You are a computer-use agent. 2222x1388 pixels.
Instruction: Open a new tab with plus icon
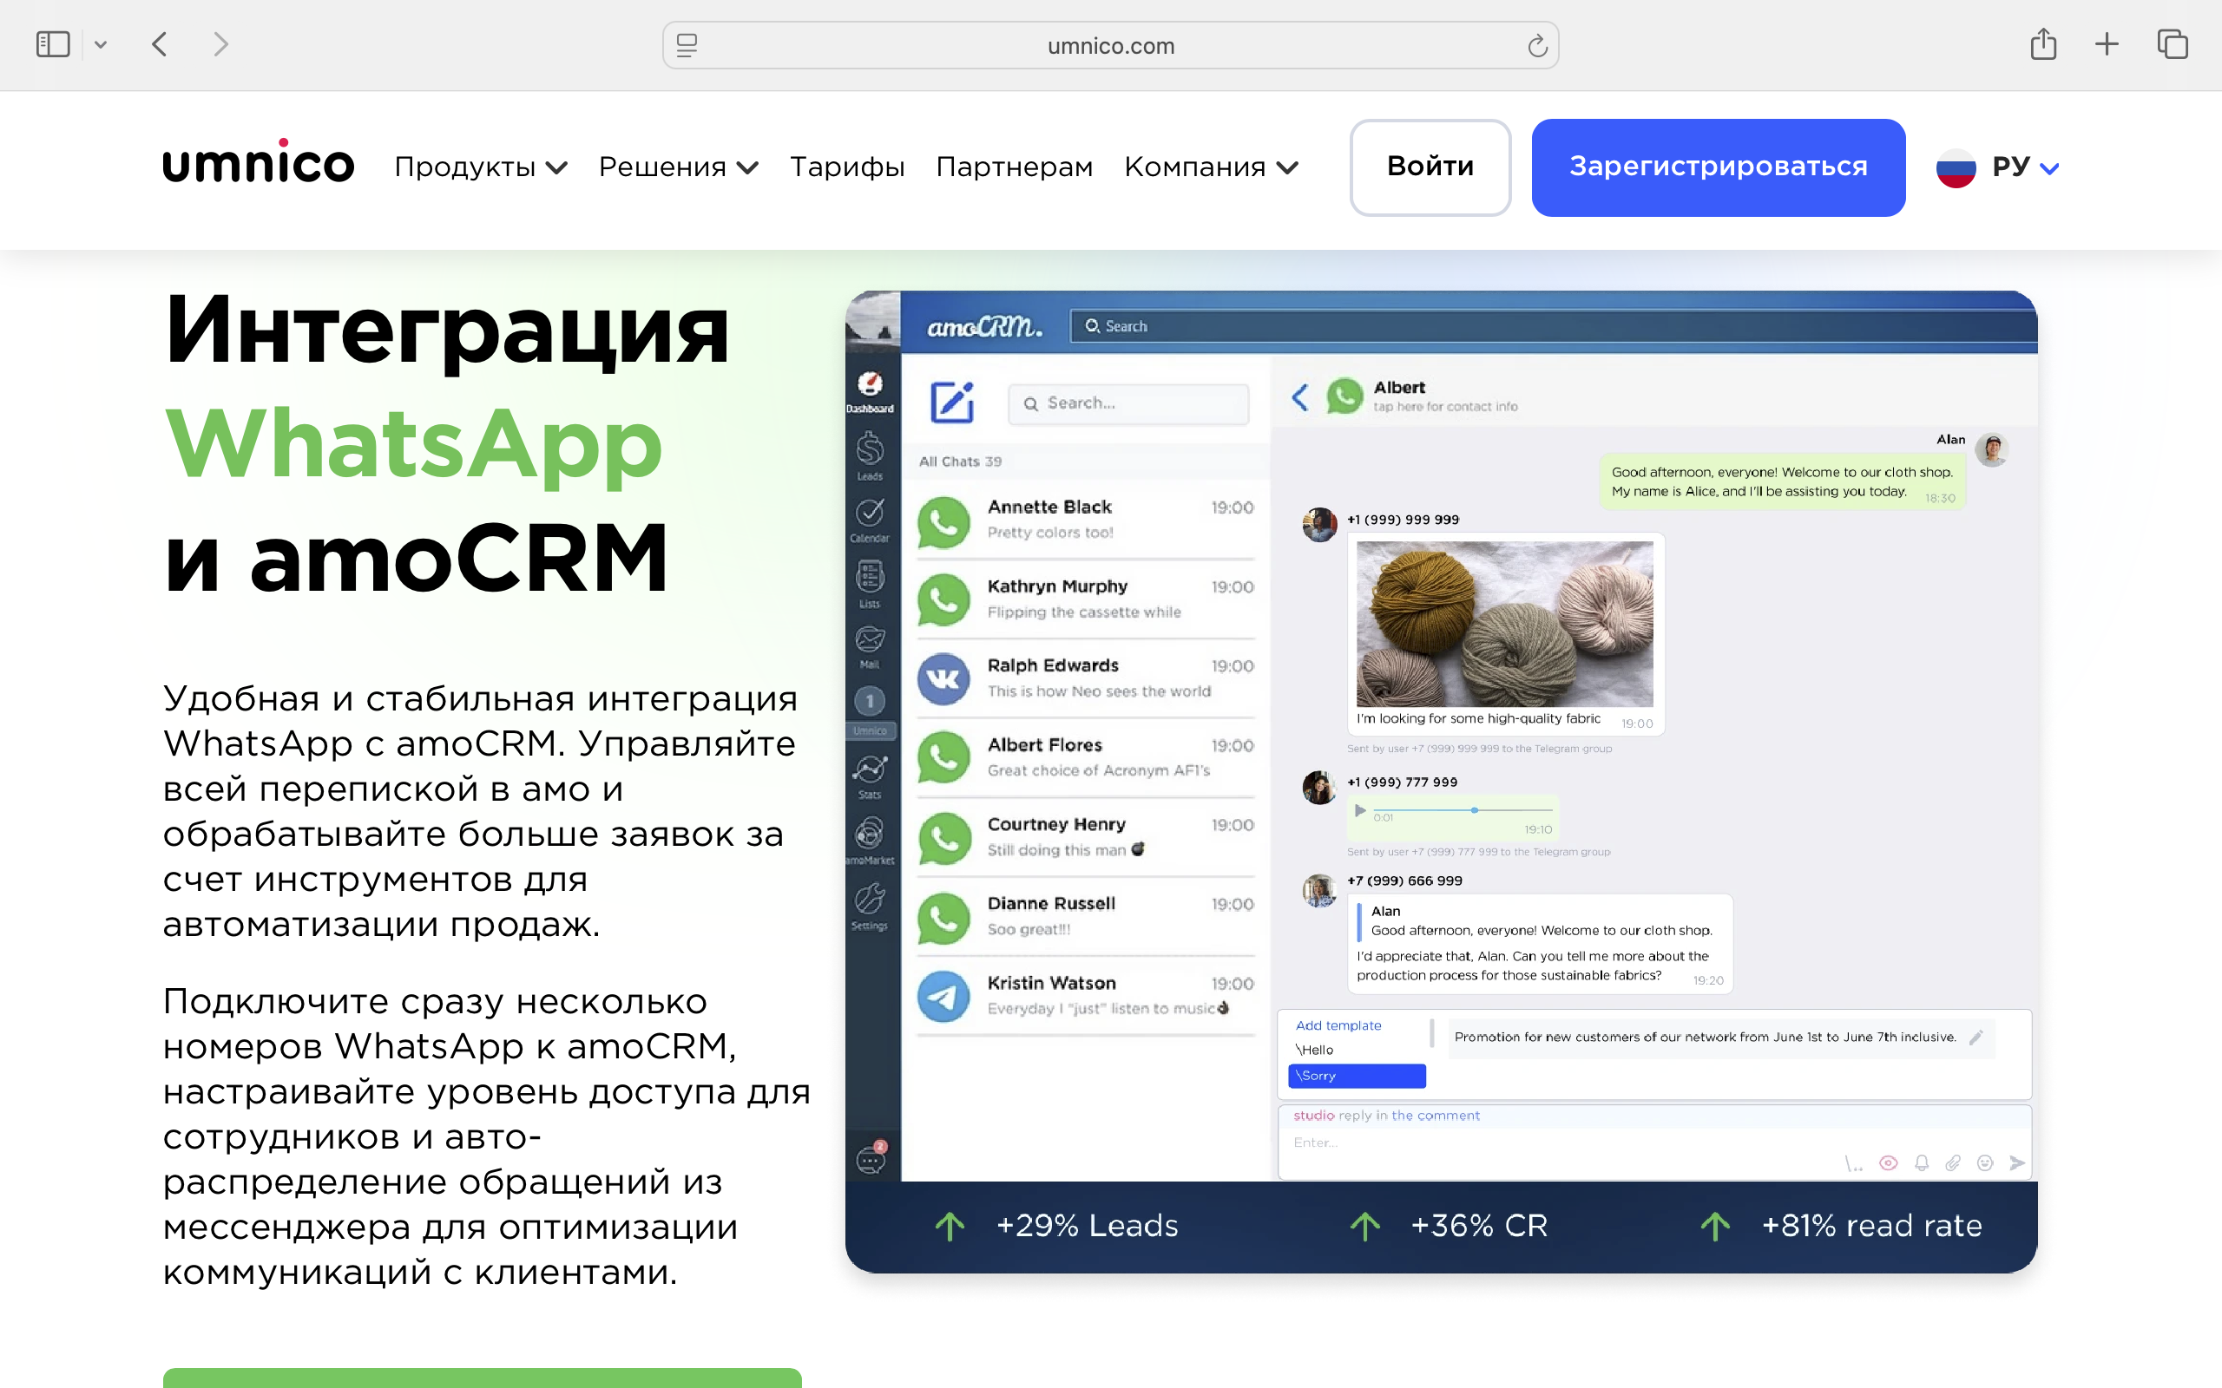coord(2107,44)
